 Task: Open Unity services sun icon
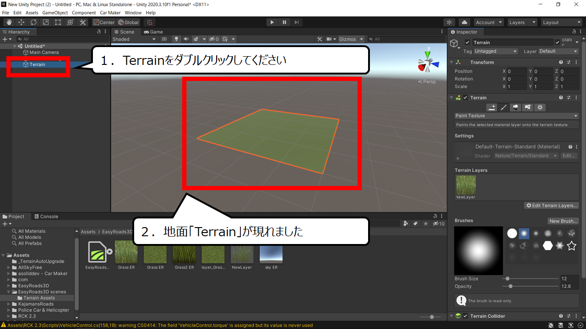pos(450,22)
